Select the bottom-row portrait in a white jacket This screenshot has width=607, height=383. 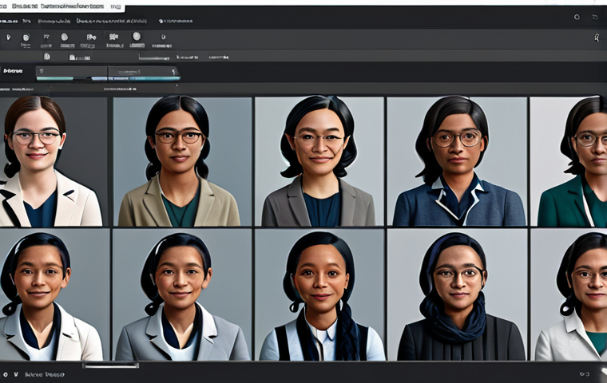click(x=569, y=294)
